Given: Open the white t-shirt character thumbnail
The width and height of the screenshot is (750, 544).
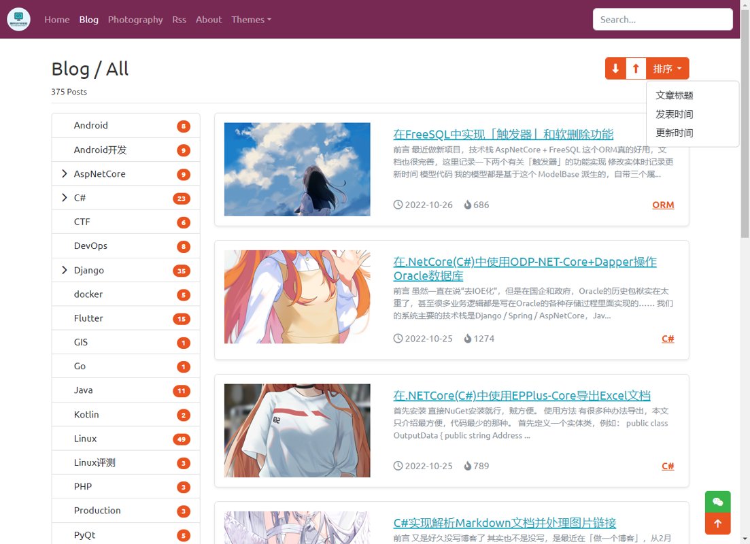Looking at the screenshot, I should [297, 430].
